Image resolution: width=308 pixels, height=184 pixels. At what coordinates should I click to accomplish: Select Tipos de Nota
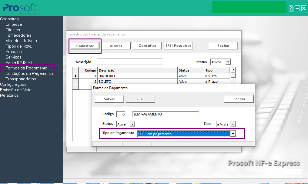18,46
